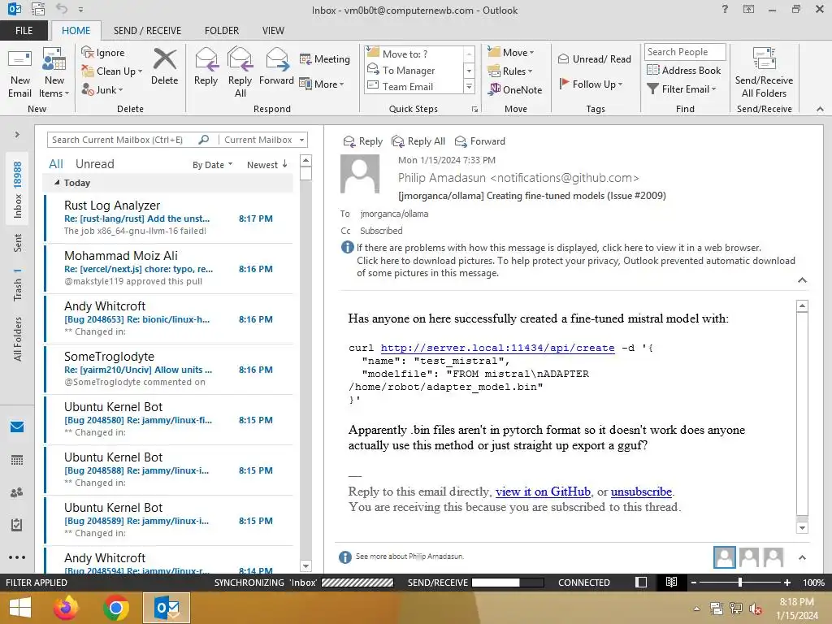Click the ribbon Forward button

point(276,67)
